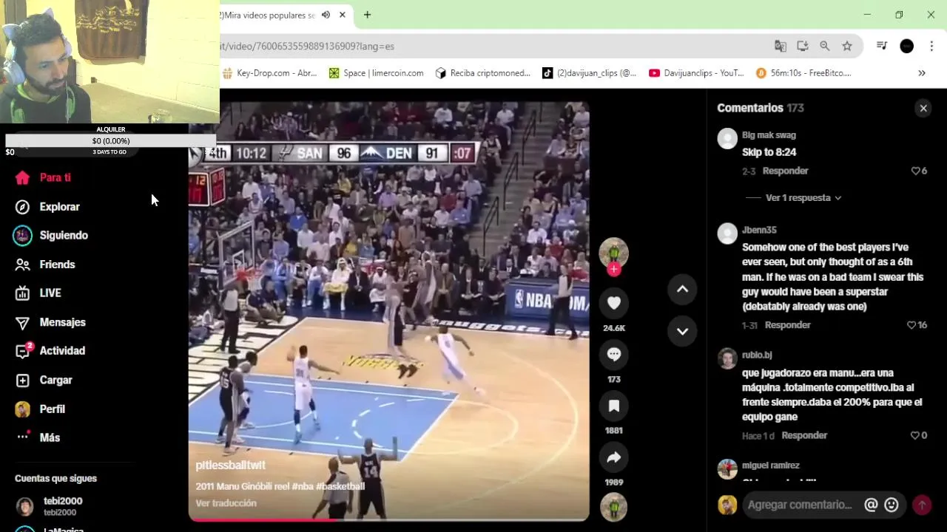947x532 pixels.
Task: Translate this page icon in address bar
Action: [x=781, y=46]
